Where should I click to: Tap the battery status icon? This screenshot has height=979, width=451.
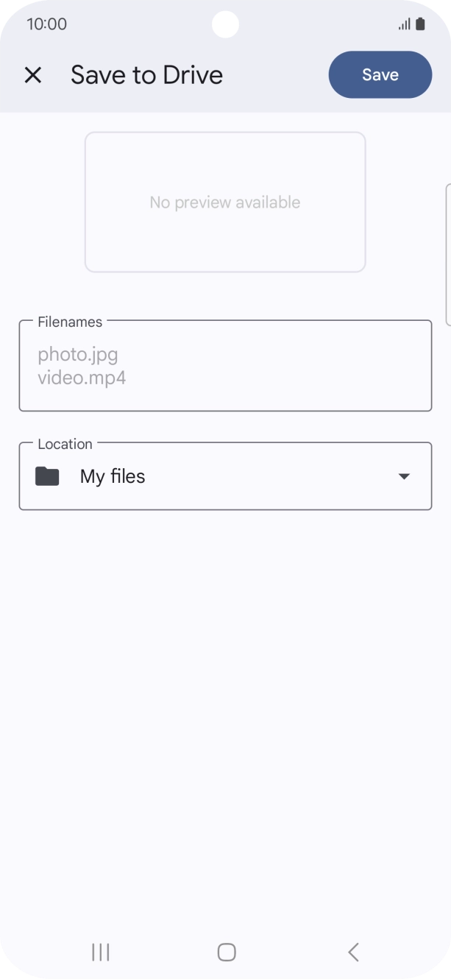pos(420,24)
